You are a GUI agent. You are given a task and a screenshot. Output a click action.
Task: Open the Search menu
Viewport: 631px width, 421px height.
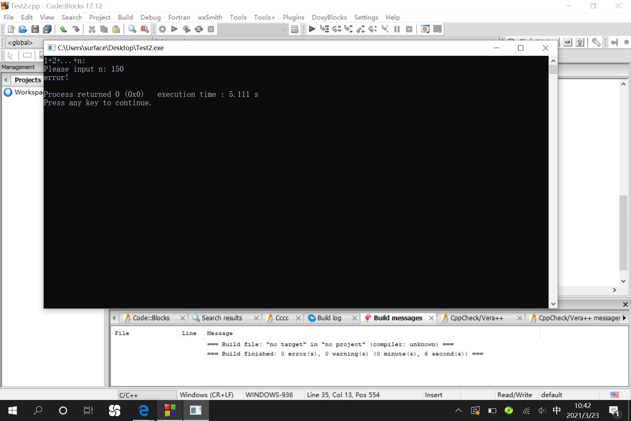click(x=72, y=17)
